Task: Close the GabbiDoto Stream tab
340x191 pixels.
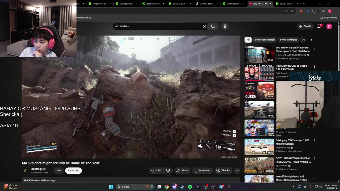Action: tap(164, 4)
